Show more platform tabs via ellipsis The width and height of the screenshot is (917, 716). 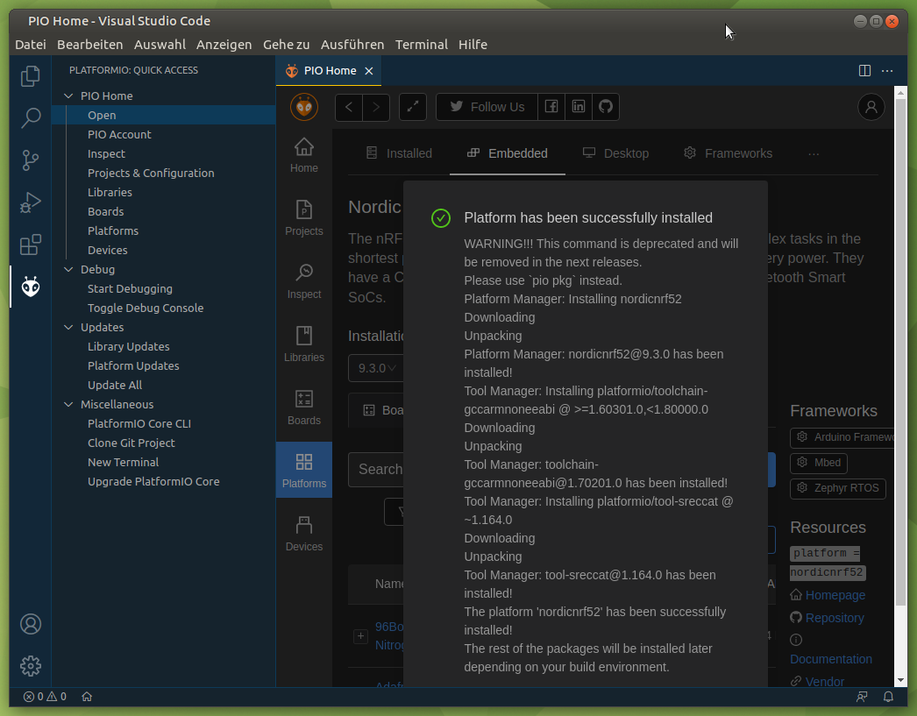coord(814,153)
